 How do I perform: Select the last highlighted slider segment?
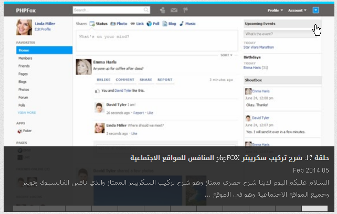[x=314, y=208]
